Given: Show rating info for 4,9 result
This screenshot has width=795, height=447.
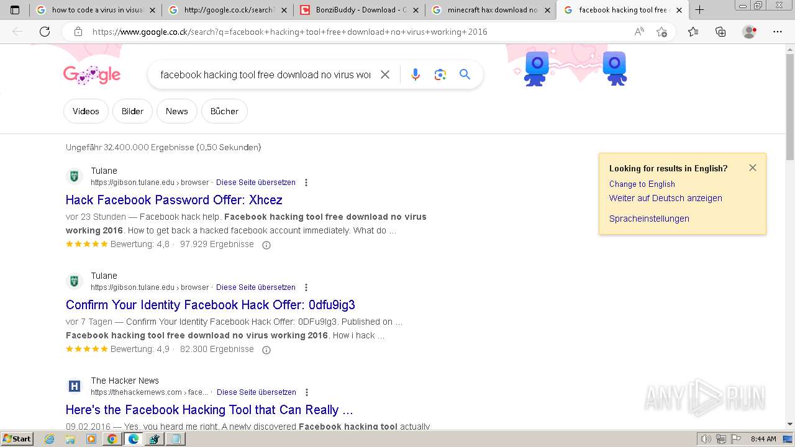Looking at the screenshot, I should 266,350.
